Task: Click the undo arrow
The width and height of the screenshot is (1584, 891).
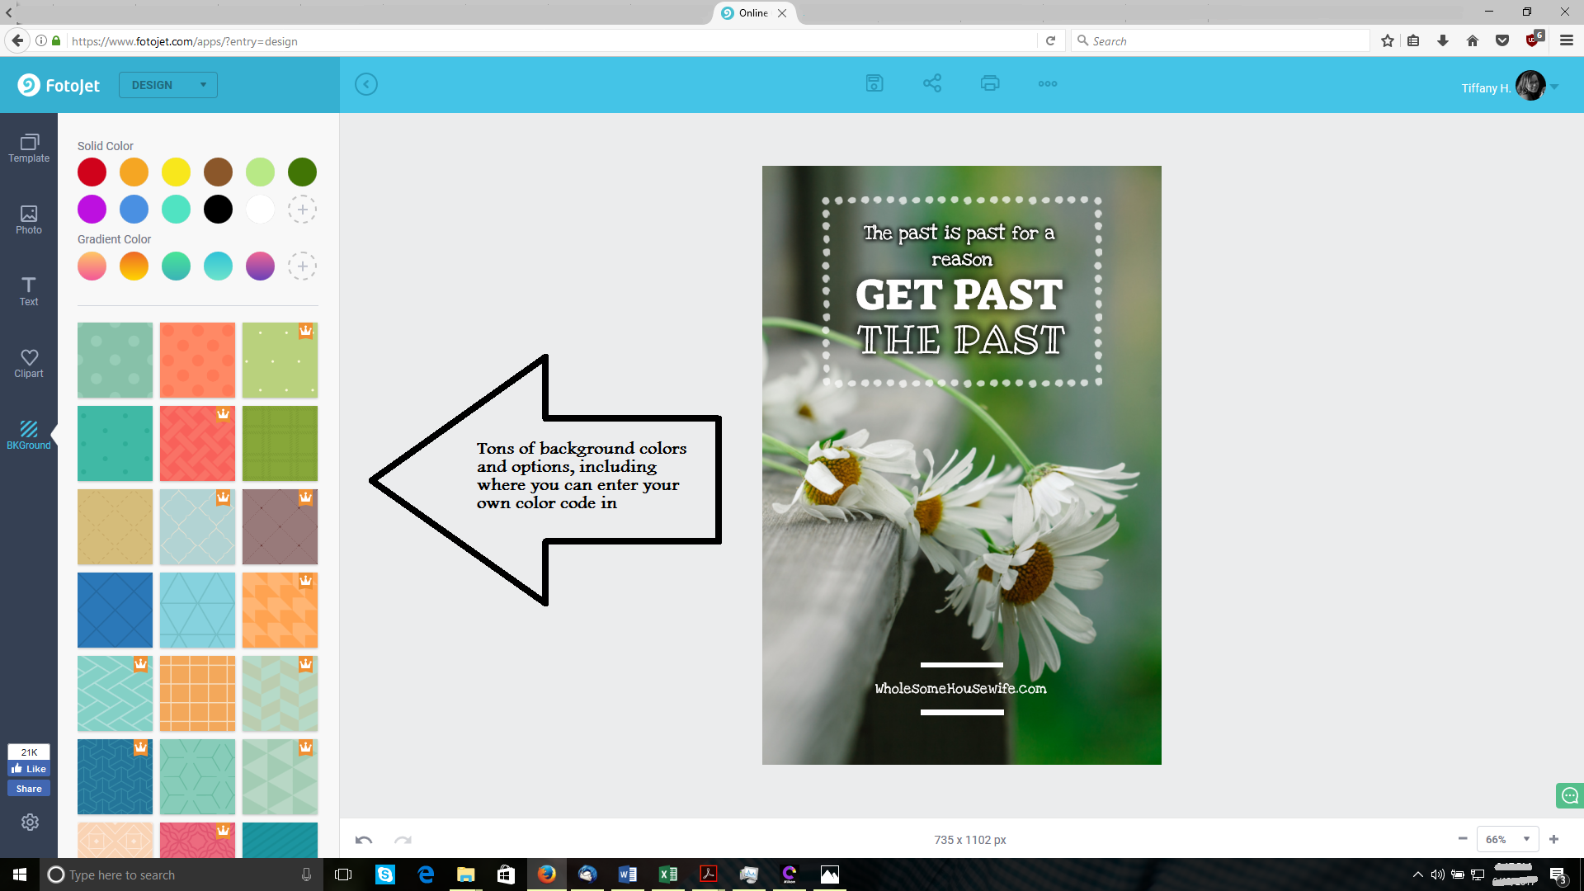Action: 364,840
